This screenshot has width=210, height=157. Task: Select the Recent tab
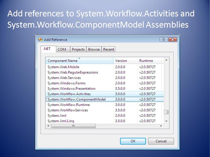(x=108, y=49)
